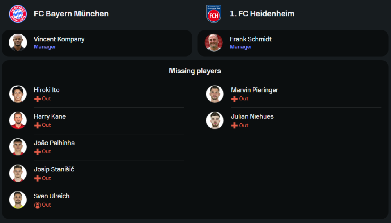The height and width of the screenshot is (223, 391).
Task: Select Harry Kane's player avatar
Action: [x=18, y=120]
